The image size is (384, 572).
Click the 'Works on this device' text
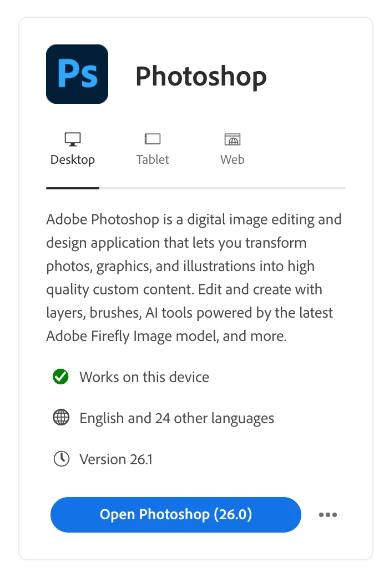coord(144,377)
